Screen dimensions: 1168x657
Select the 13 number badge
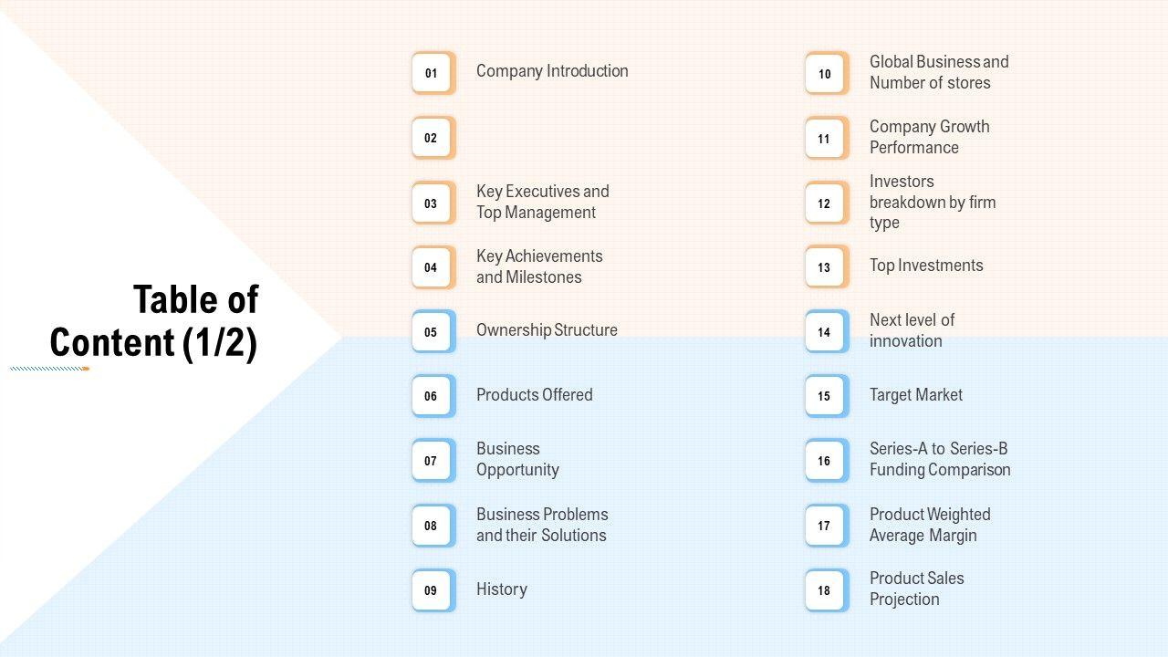[825, 267]
